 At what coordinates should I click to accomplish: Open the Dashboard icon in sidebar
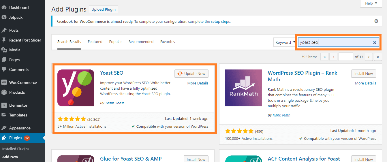click(x=4, y=7)
